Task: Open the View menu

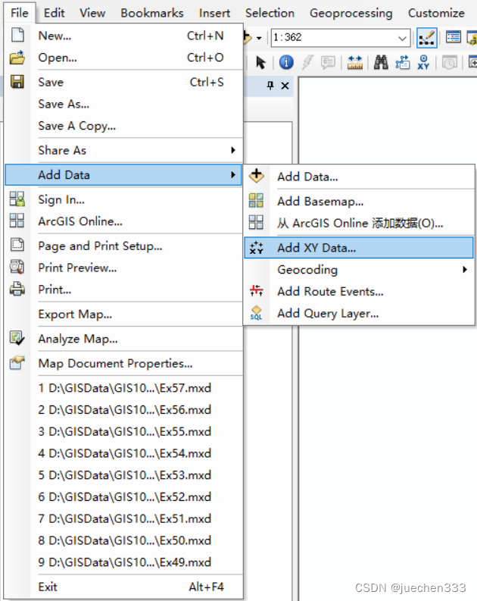Action: 92,13
